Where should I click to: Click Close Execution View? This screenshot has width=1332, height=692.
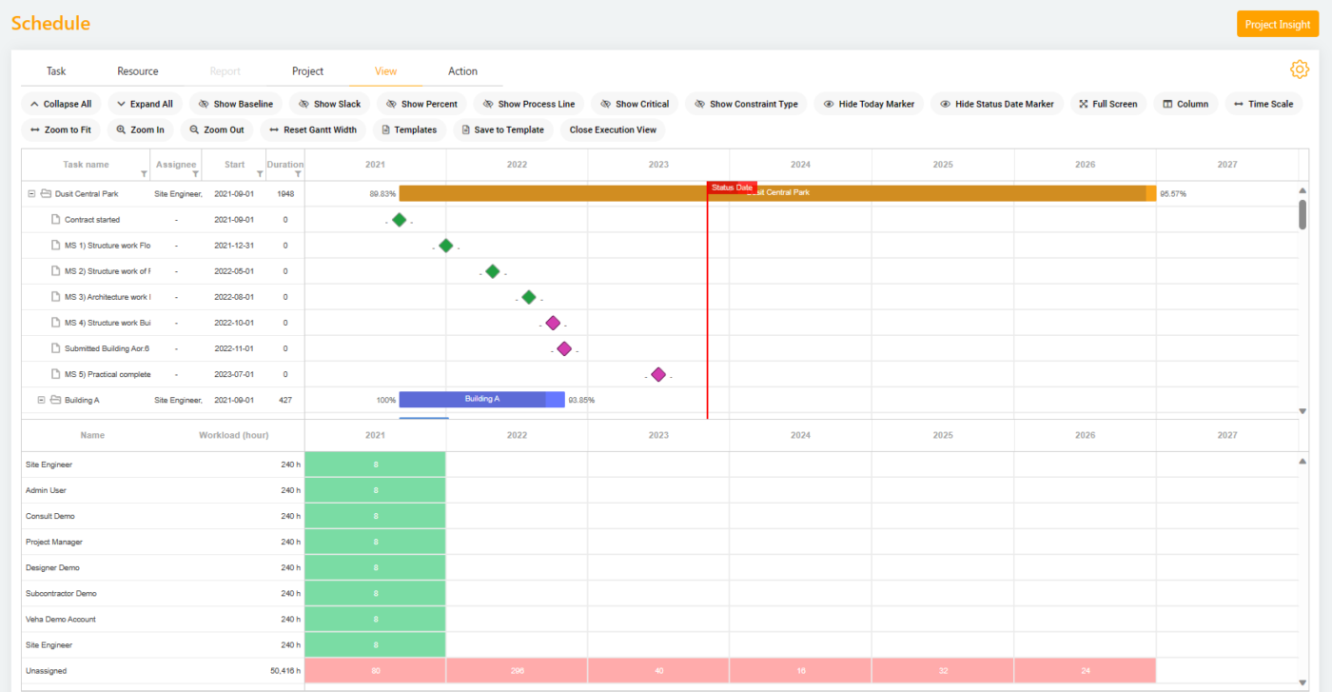coord(613,129)
